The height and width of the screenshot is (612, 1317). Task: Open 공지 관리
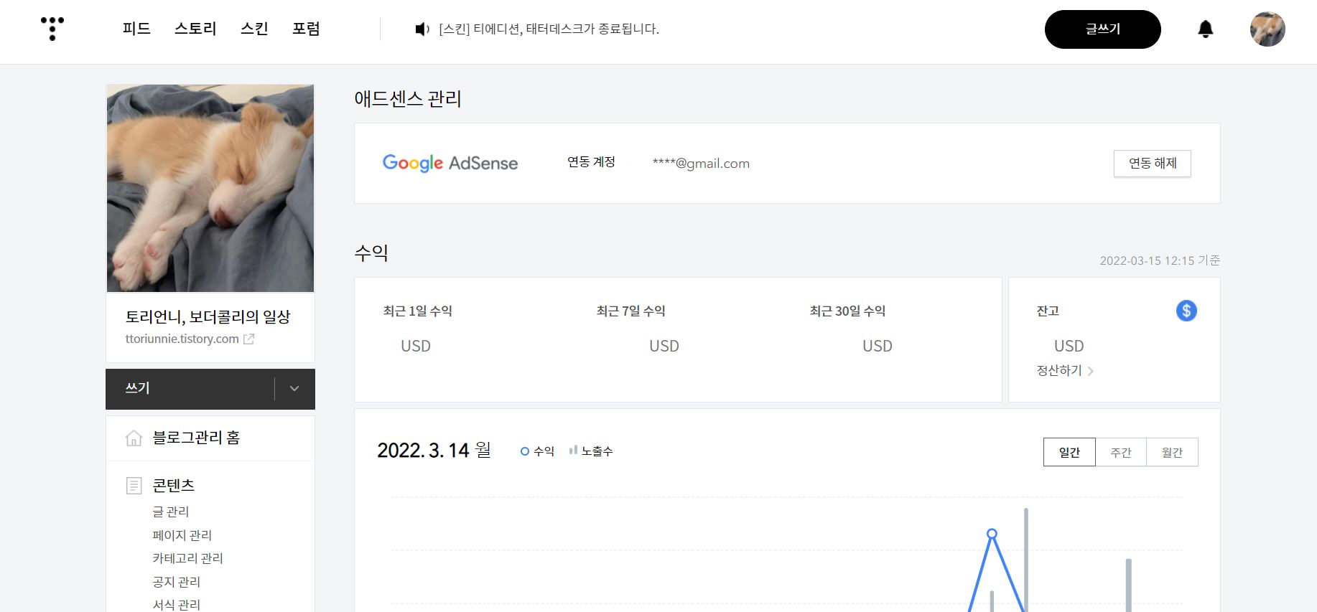point(177,582)
